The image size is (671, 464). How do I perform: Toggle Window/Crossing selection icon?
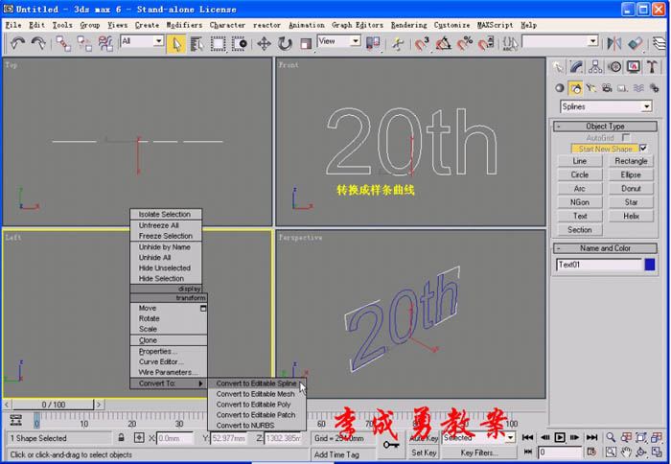pyautogui.click(x=240, y=44)
